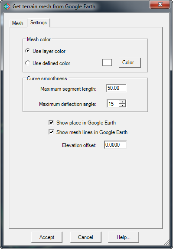Click inside the Maximum deflection angle field
The height and width of the screenshot is (249, 173).
[113, 104]
